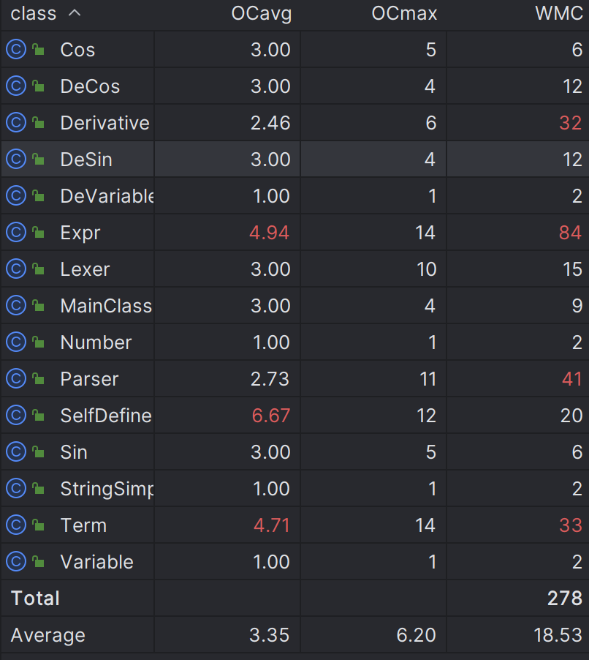Select the StringSimp class row
This screenshot has width=589, height=660.
coord(295,489)
